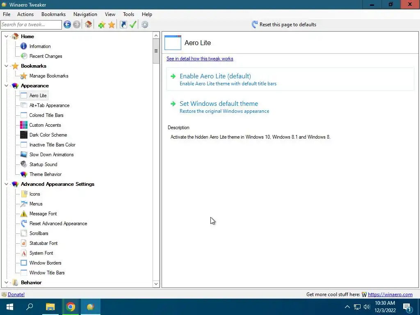Click the Back navigation arrow icon
Screen dimensions: 420x315
tap(67, 25)
